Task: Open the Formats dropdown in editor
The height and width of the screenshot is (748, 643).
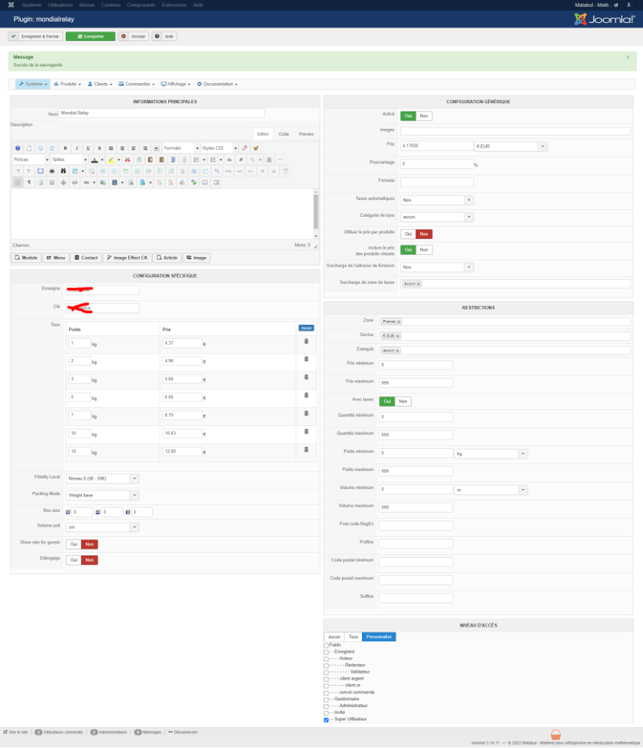Action: 181,148
